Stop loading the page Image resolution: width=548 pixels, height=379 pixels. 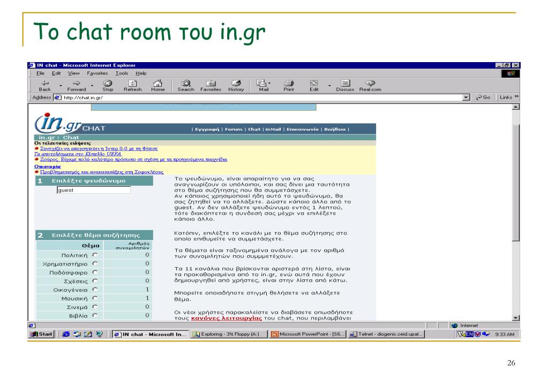pyautogui.click(x=108, y=86)
